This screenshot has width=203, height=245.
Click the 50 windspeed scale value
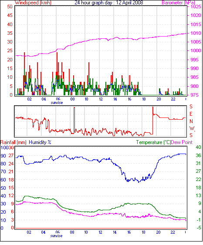click(10, 7)
